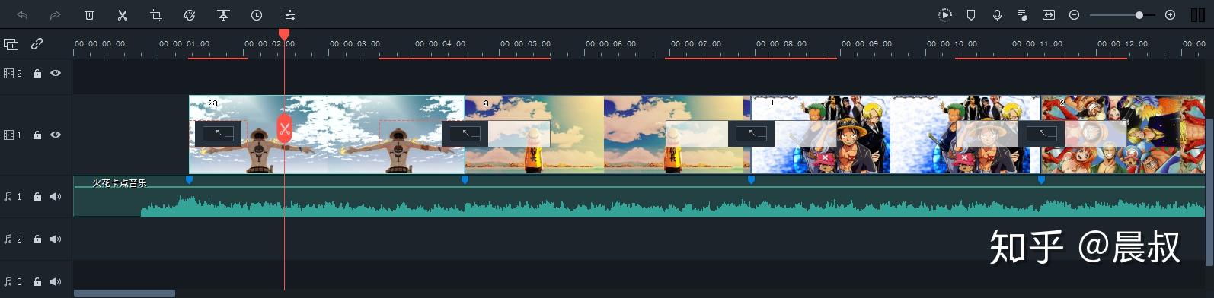Select the last colorful crew clip labeled 2
This screenshot has height=298, width=1214.
[1123, 135]
